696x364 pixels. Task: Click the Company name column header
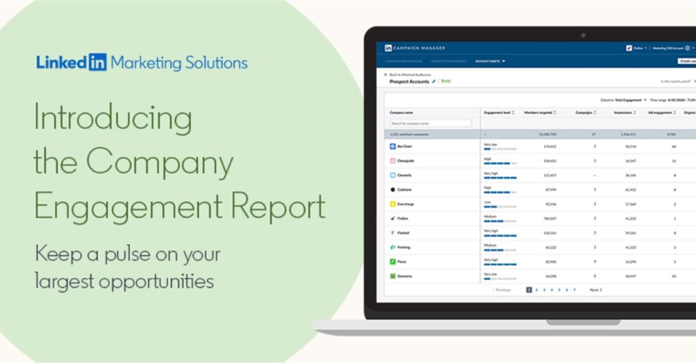click(401, 112)
